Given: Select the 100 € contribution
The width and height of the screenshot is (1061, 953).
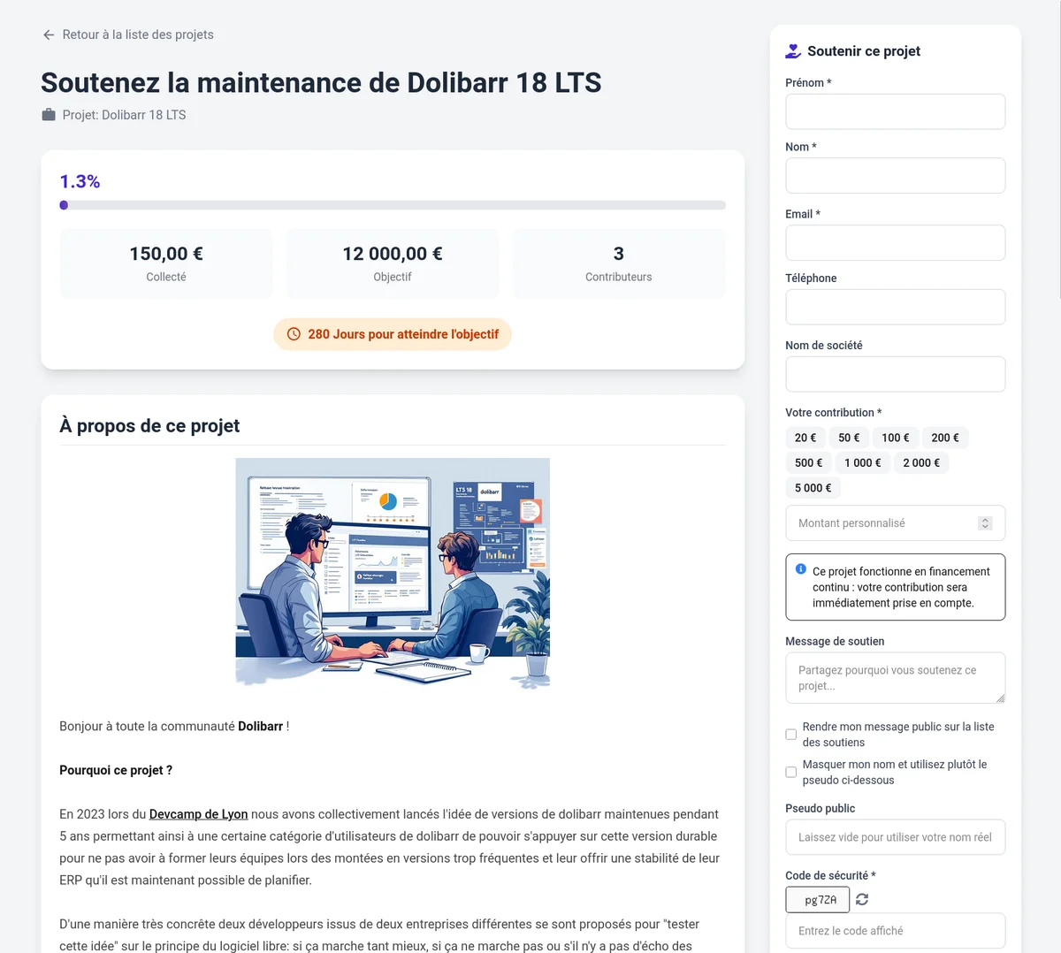Looking at the screenshot, I should pos(895,438).
